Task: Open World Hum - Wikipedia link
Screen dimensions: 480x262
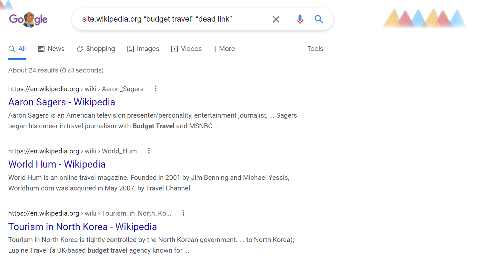Action: click(x=57, y=164)
